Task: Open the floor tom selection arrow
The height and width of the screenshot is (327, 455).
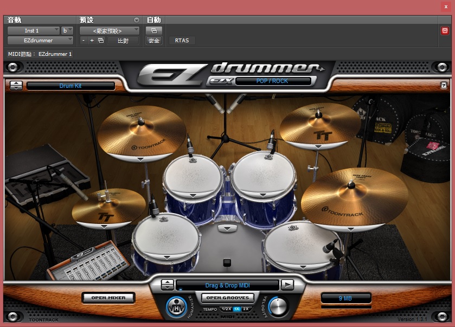Action: pyautogui.click(x=303, y=267)
